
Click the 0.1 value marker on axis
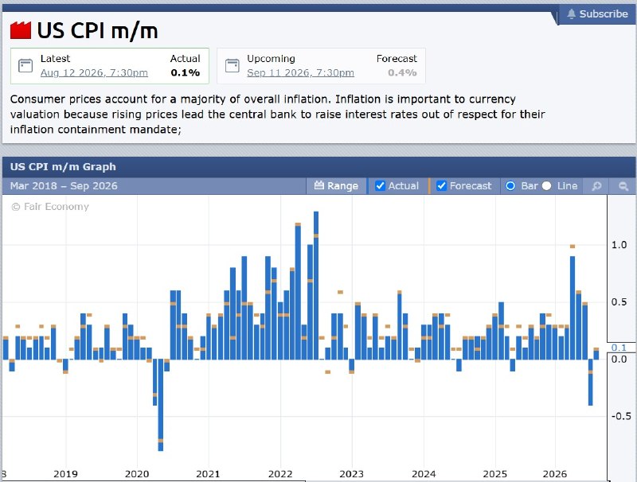(619, 348)
